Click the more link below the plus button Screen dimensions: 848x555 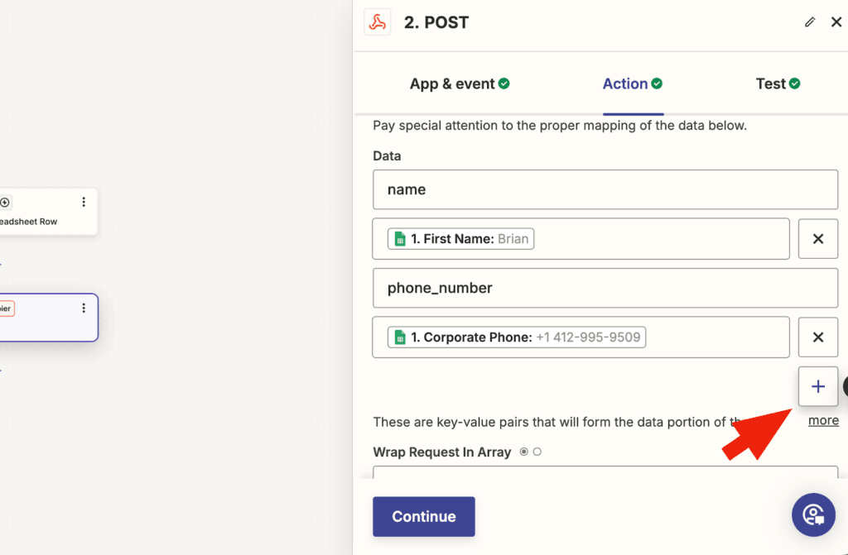(822, 420)
